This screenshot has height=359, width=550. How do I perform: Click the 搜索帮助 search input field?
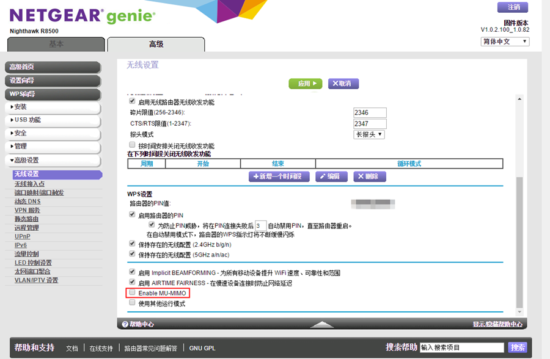[x=461, y=347]
